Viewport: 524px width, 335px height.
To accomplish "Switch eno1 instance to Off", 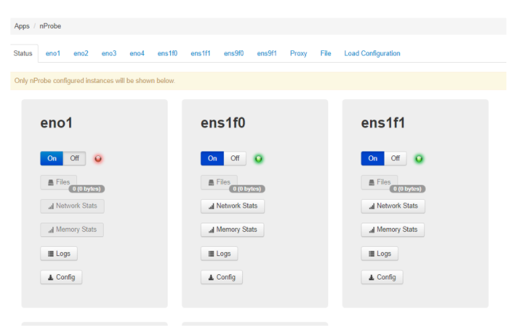I will point(74,158).
